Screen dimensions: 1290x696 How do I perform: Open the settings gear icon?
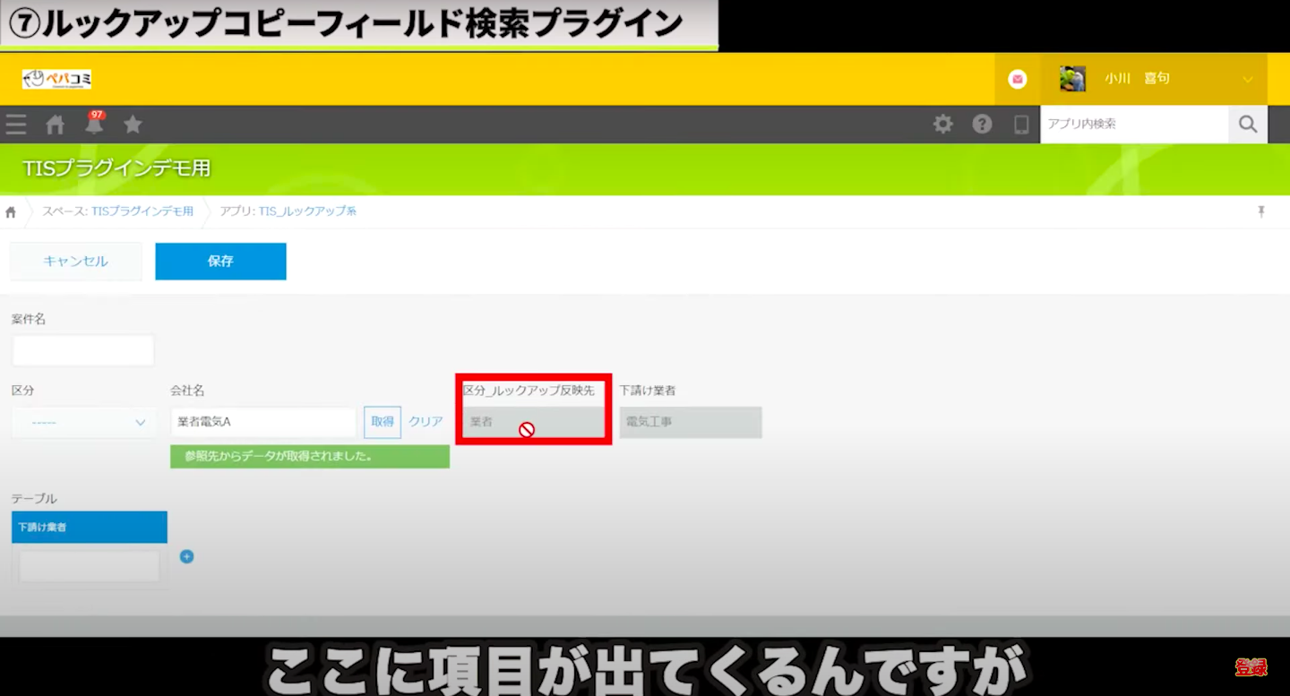tap(943, 125)
